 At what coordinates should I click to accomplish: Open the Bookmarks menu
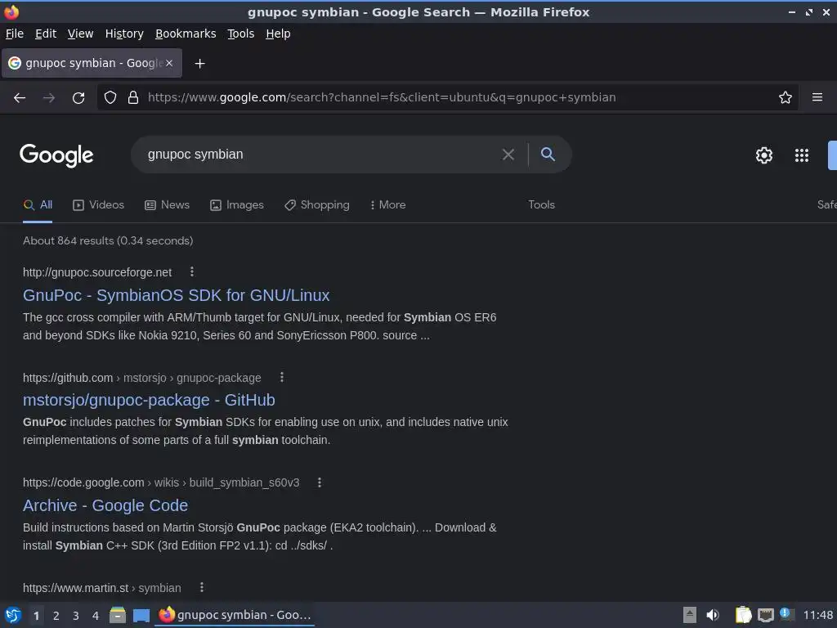[x=186, y=34]
